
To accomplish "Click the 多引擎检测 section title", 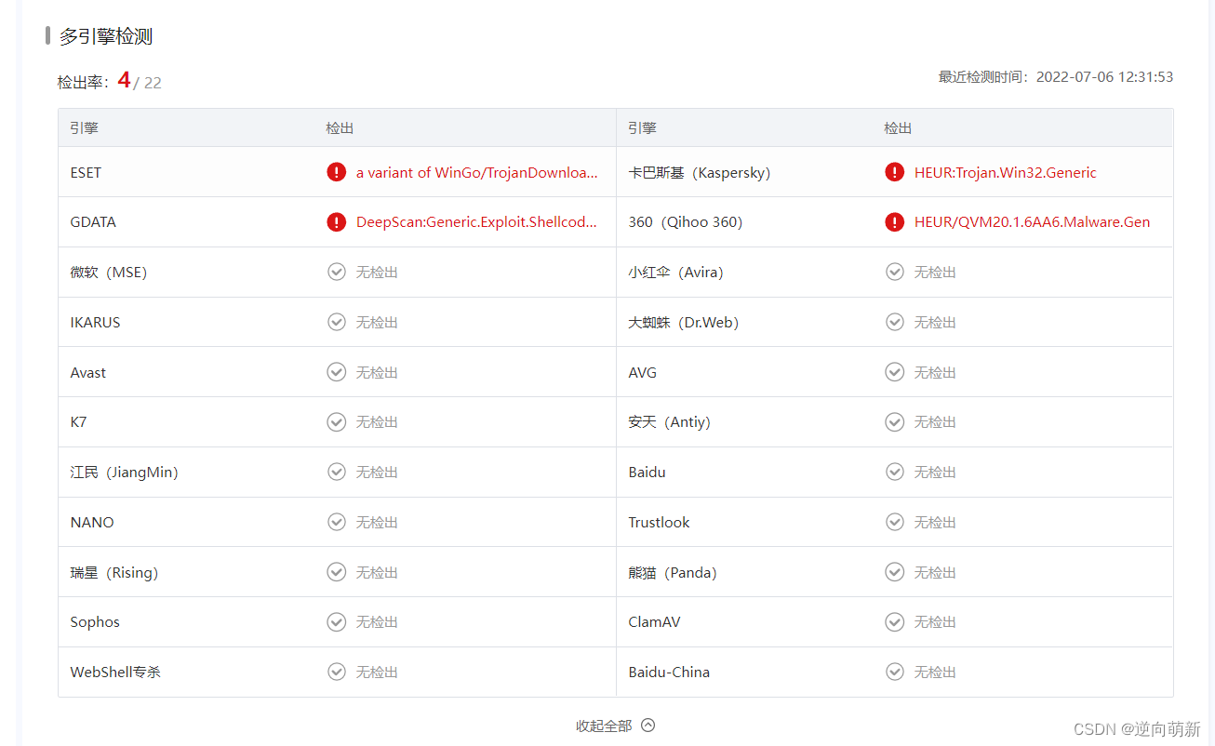I will point(106,36).
